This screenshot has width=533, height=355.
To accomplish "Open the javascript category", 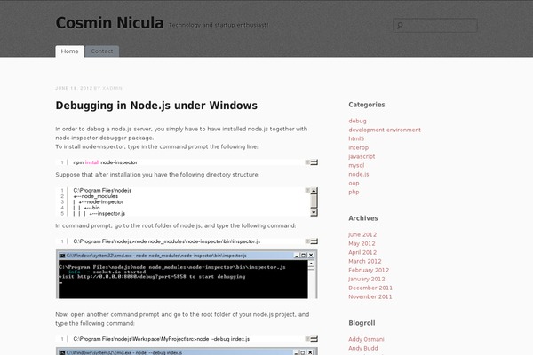I will pos(362,156).
